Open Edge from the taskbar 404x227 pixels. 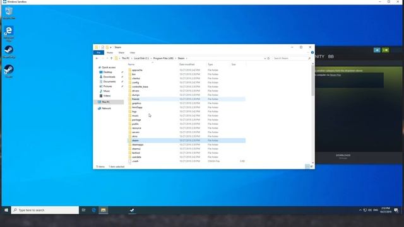pyautogui.click(x=94, y=210)
